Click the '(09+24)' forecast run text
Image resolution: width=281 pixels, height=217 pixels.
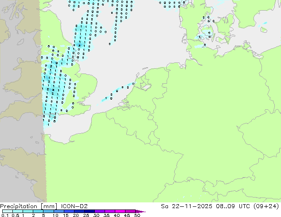(266, 206)
